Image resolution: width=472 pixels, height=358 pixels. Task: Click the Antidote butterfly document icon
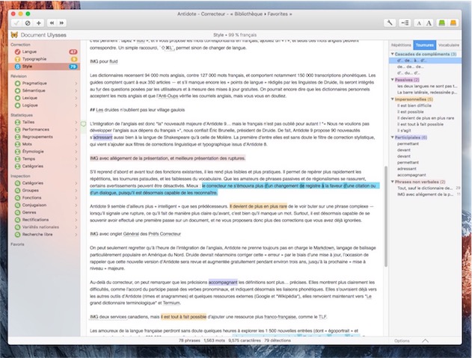click(x=14, y=35)
